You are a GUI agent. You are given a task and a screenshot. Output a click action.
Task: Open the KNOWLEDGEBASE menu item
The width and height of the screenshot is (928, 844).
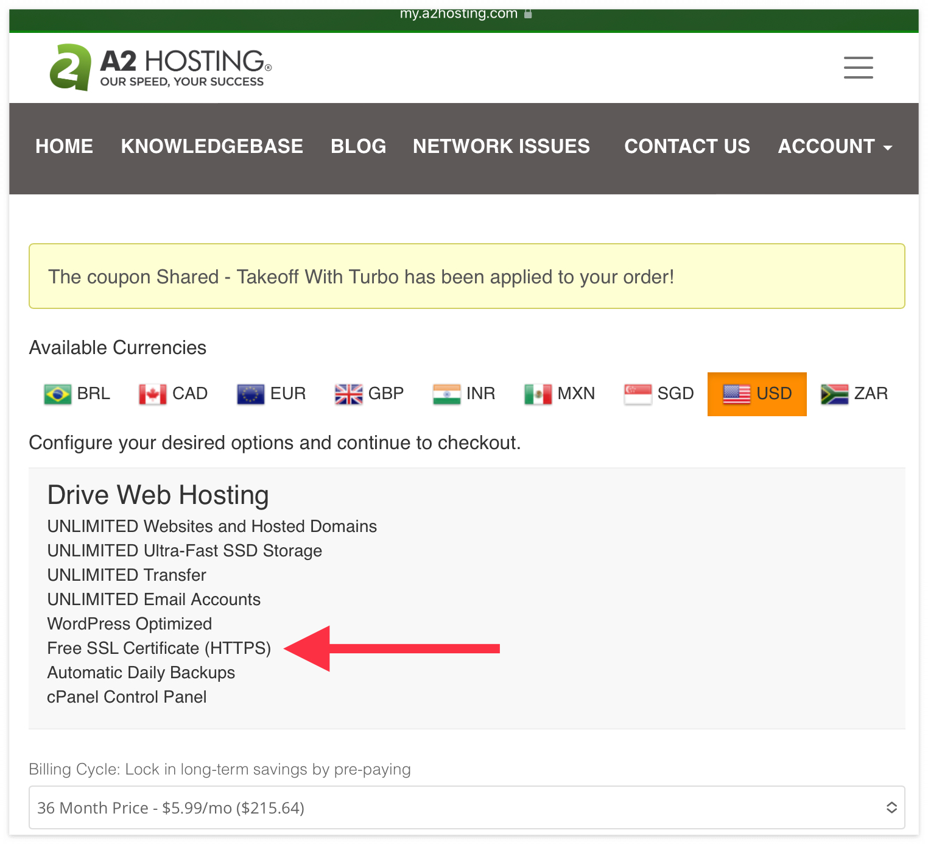(x=212, y=146)
